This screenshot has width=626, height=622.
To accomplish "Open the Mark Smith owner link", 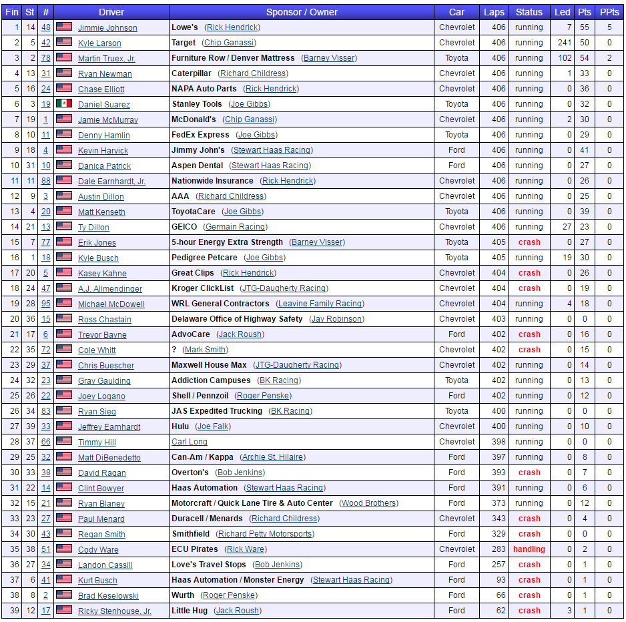I will pyautogui.click(x=205, y=349).
